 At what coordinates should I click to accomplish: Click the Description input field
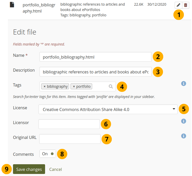pyautogui.click(x=95, y=72)
